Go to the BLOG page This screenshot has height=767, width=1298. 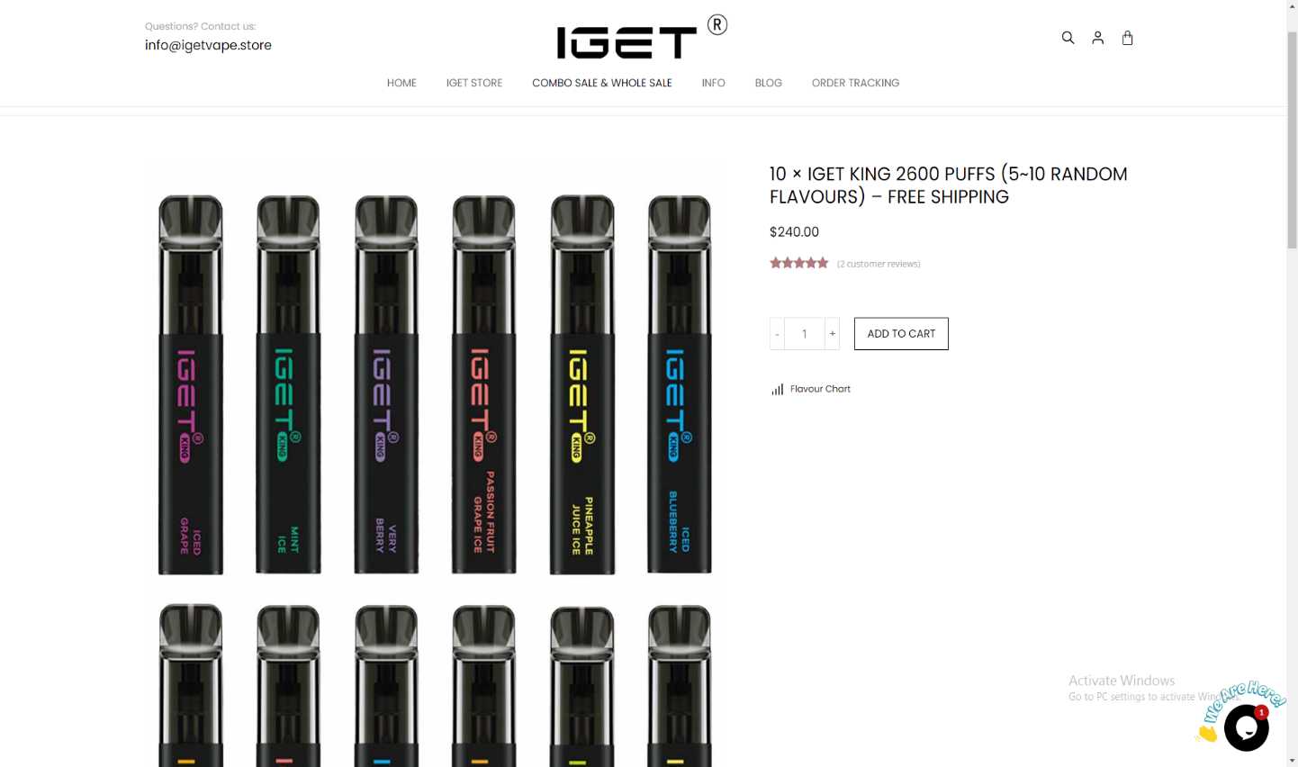[768, 83]
